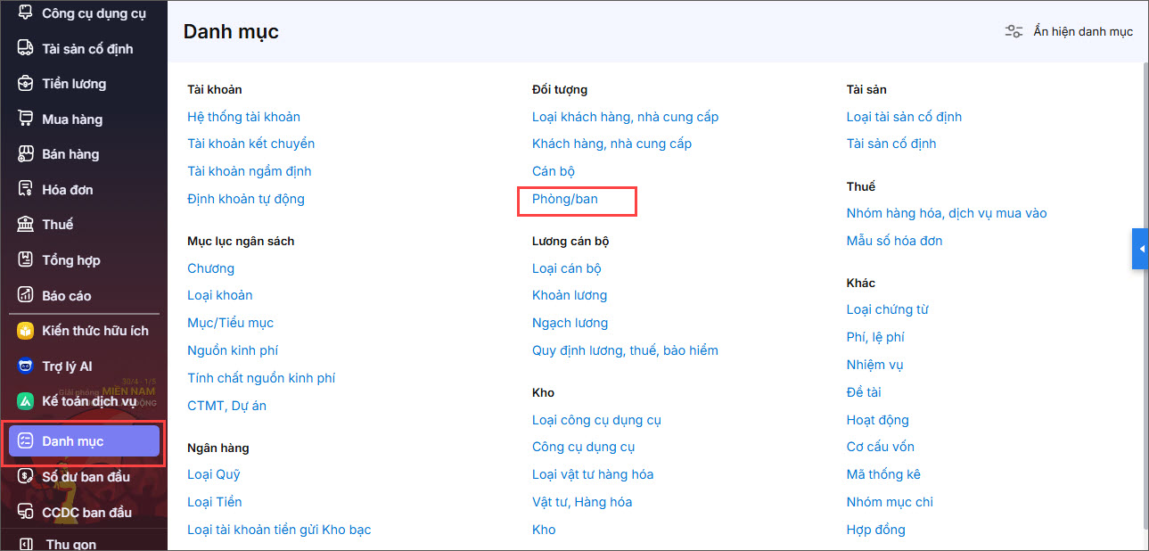Open the Mẫu số hóa đơn link

coord(894,241)
